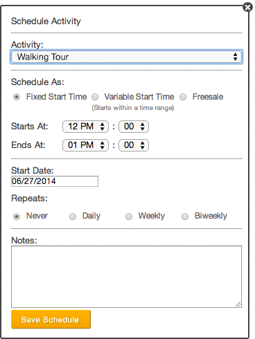Set Repeats to Biweekly

[185, 217]
